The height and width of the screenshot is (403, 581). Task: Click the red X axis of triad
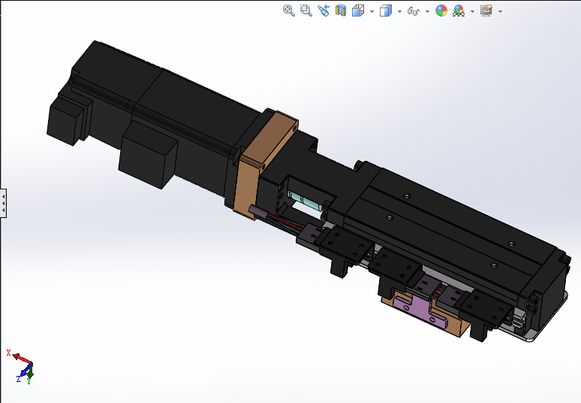coord(23,359)
